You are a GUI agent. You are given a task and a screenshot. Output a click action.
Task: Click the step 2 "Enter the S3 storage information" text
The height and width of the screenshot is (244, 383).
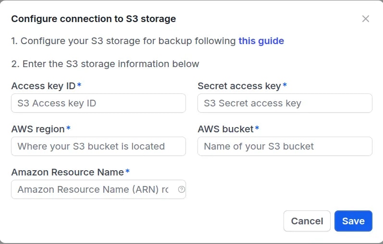[x=105, y=64]
